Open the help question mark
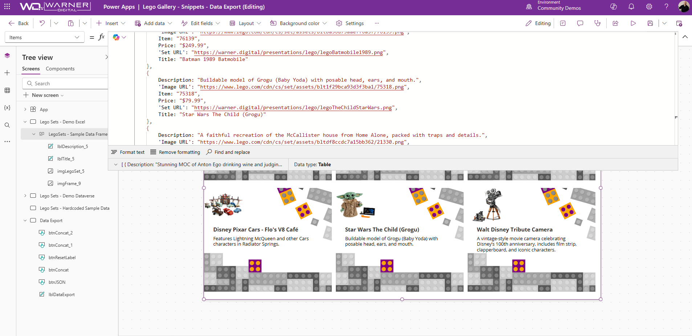The height and width of the screenshot is (336, 692). pyautogui.click(x=666, y=7)
